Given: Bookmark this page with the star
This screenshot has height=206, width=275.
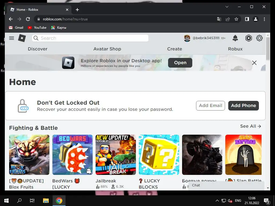Looking at the screenshot, I should click(x=236, y=19).
